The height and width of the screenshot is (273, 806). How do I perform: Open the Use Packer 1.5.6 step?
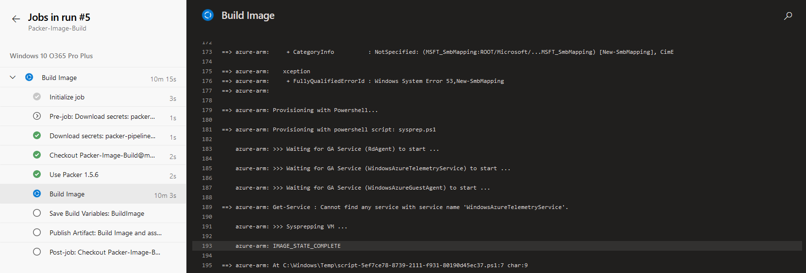74,175
